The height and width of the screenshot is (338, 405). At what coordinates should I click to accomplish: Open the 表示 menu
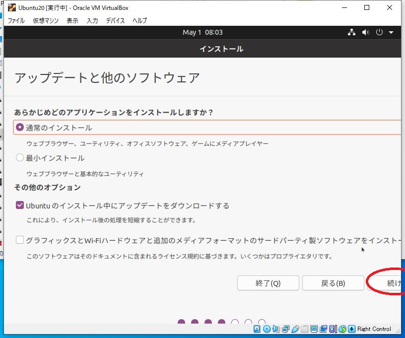click(x=72, y=20)
